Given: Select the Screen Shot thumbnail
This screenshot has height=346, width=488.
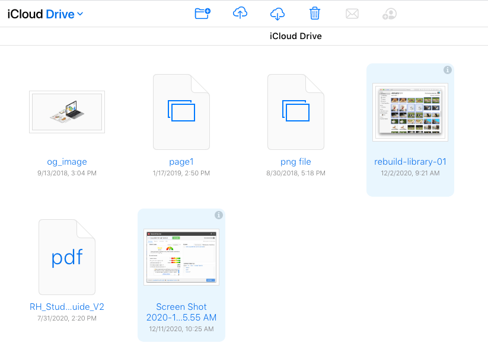Looking at the screenshot, I should click(x=181, y=257).
